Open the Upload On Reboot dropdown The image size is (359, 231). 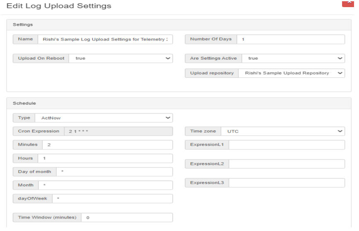[120, 58]
